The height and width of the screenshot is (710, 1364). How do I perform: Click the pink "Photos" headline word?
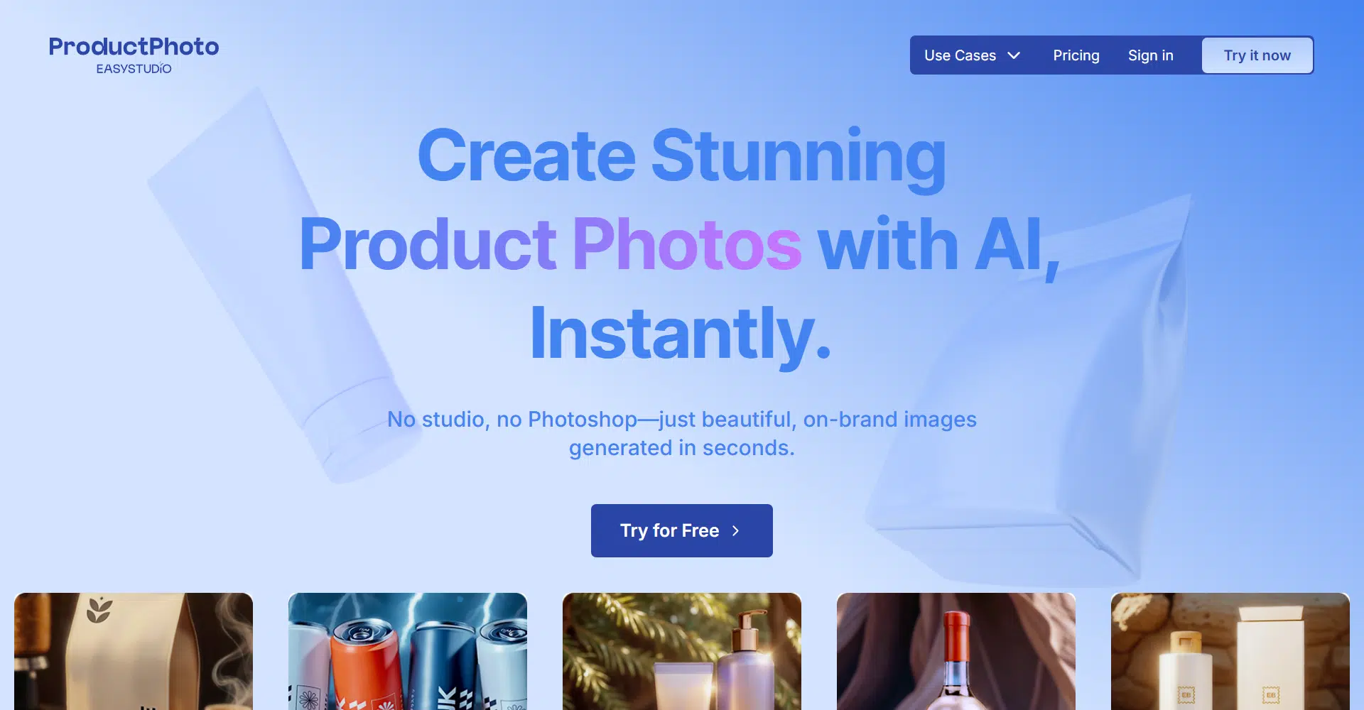(686, 244)
